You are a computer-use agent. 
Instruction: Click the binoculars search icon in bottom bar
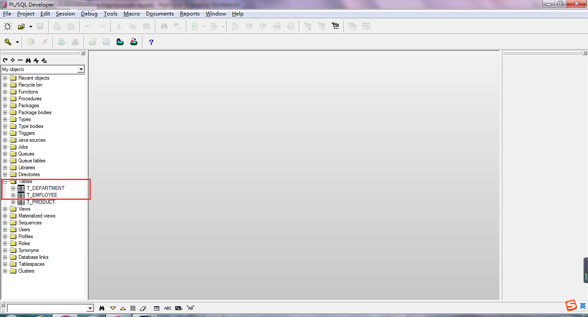[x=102, y=308]
